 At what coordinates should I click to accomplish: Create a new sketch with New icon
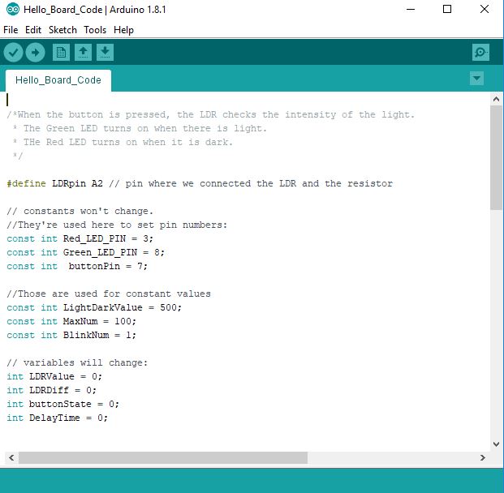point(61,53)
